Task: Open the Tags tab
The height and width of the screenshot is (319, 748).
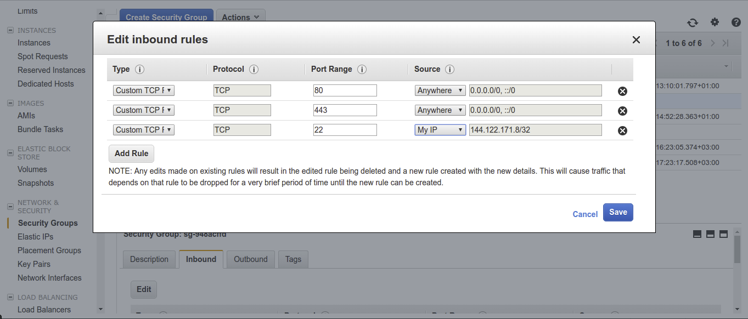Action: pyautogui.click(x=293, y=259)
